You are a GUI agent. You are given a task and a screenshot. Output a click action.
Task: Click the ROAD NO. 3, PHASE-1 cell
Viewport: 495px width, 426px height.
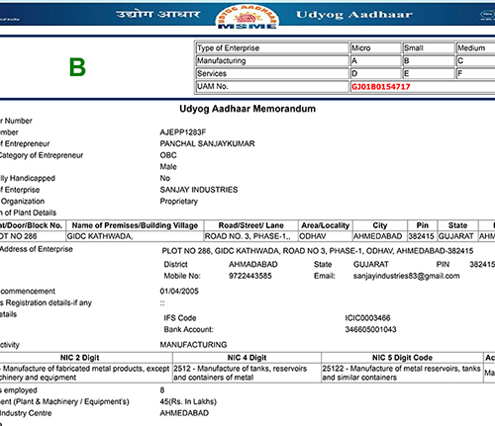click(x=251, y=236)
